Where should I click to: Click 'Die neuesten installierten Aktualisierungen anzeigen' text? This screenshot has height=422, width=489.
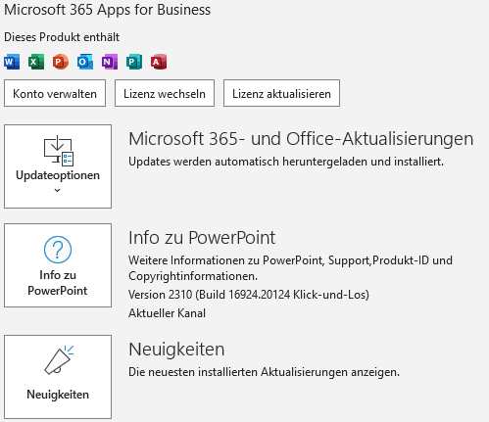[x=264, y=372]
